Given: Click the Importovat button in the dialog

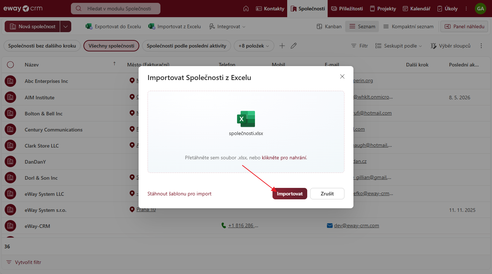Looking at the screenshot, I should point(290,194).
